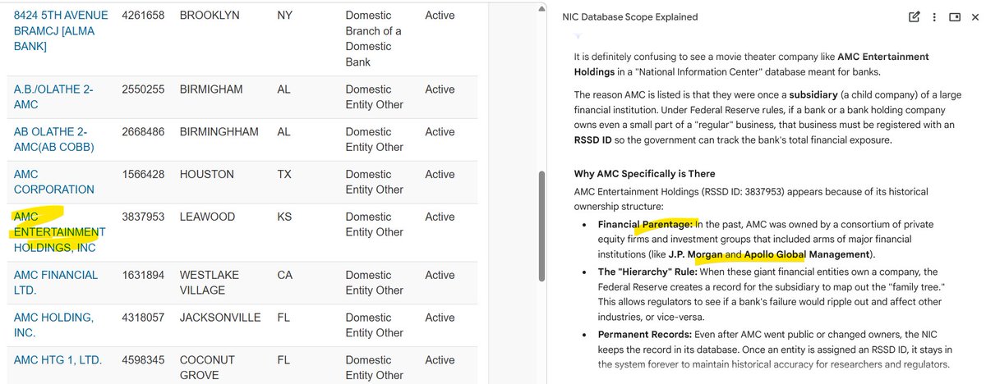Viewport: 986px width, 384px height.
Task: Click the Active status in the LEAWOOD row
Action: point(440,217)
